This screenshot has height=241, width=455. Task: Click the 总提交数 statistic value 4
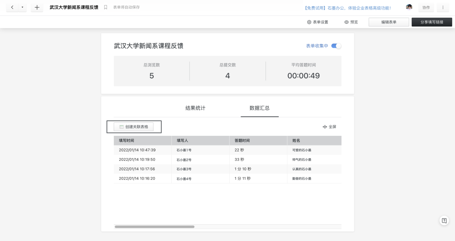[227, 76]
